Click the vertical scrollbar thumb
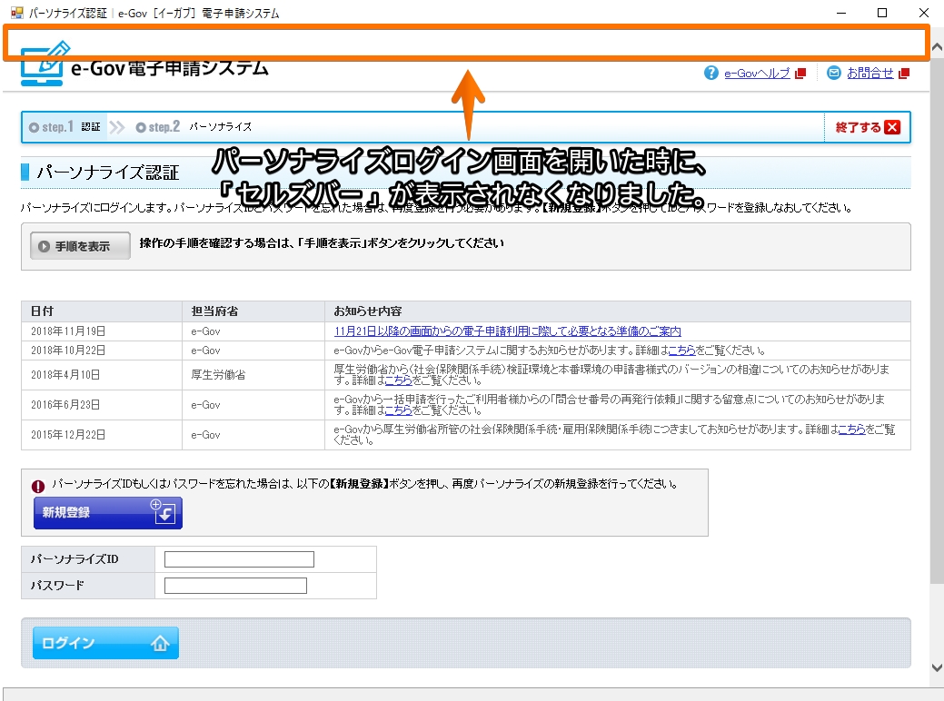This screenshot has height=701, width=944. click(x=937, y=319)
